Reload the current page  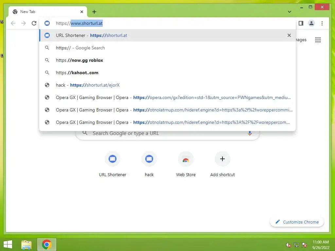coord(34,23)
